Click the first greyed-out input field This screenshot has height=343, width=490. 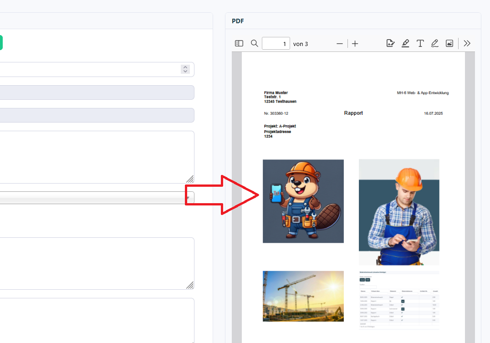click(x=97, y=92)
